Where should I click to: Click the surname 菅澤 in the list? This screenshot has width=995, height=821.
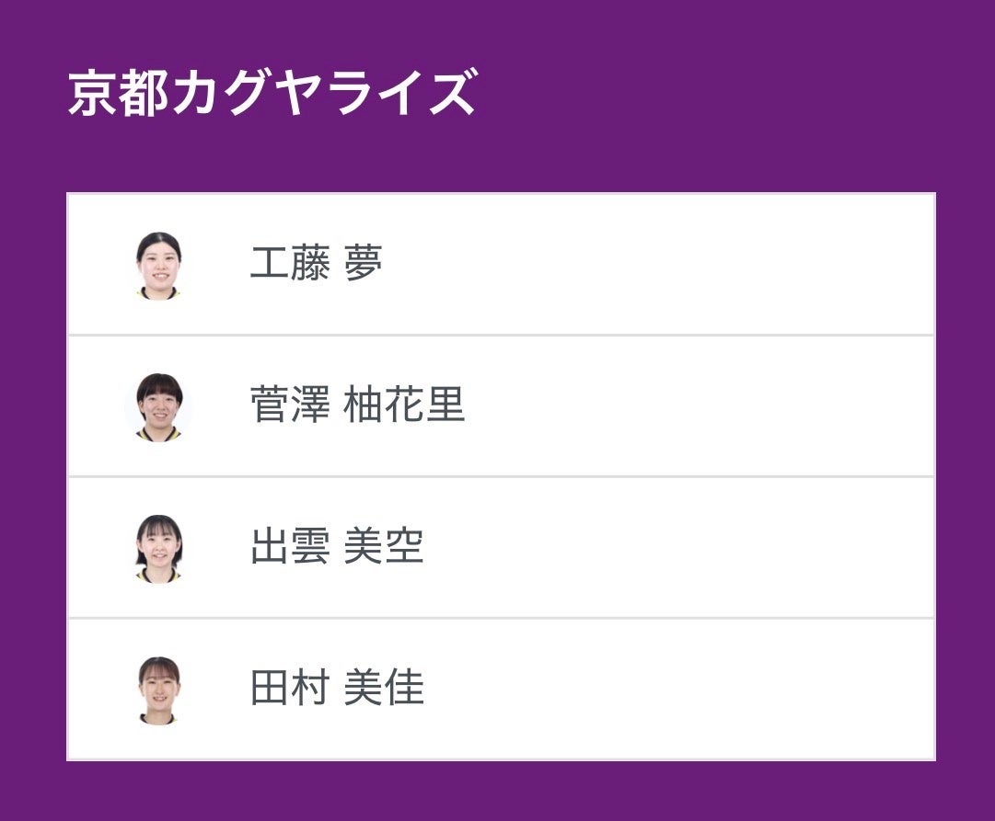290,405
